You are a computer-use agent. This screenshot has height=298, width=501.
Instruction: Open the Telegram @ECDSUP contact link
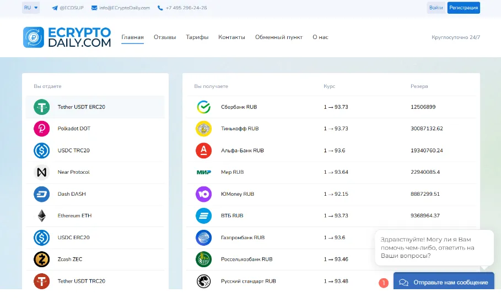coord(67,8)
